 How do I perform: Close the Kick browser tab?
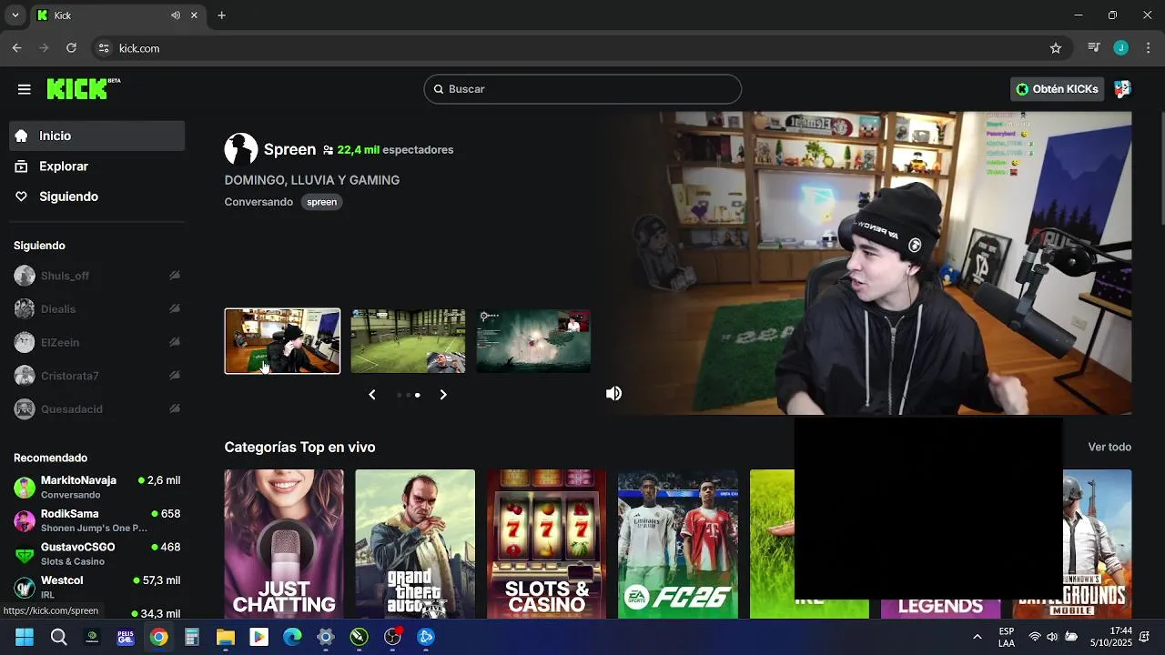click(194, 15)
